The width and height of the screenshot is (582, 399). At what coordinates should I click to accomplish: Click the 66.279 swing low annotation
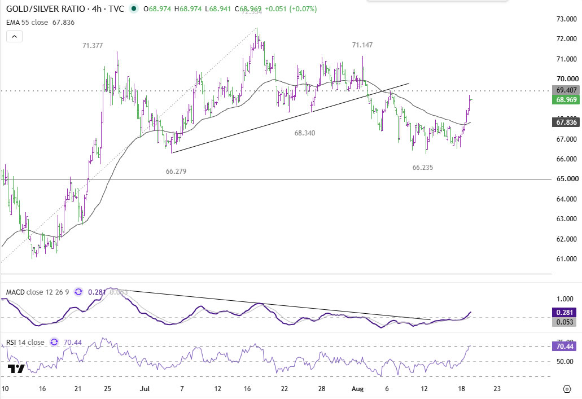[176, 172]
